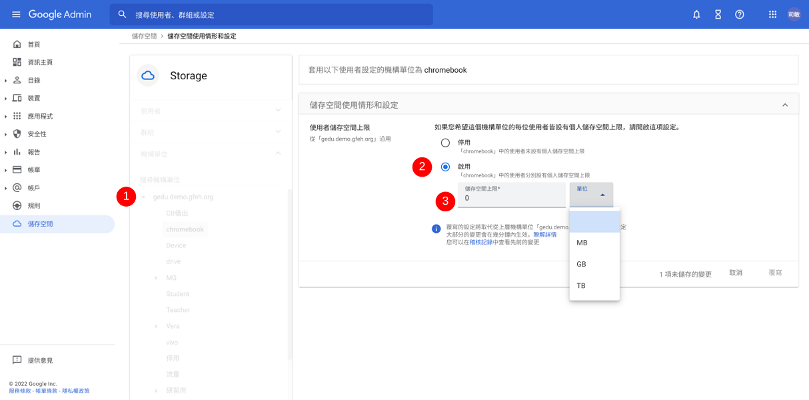Expand the 帳戶 sidebar arrow
809x400 pixels.
5,189
